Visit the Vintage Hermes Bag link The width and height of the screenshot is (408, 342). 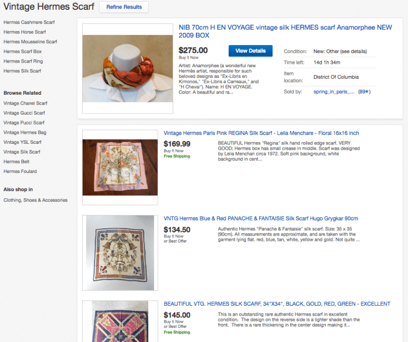click(23, 133)
